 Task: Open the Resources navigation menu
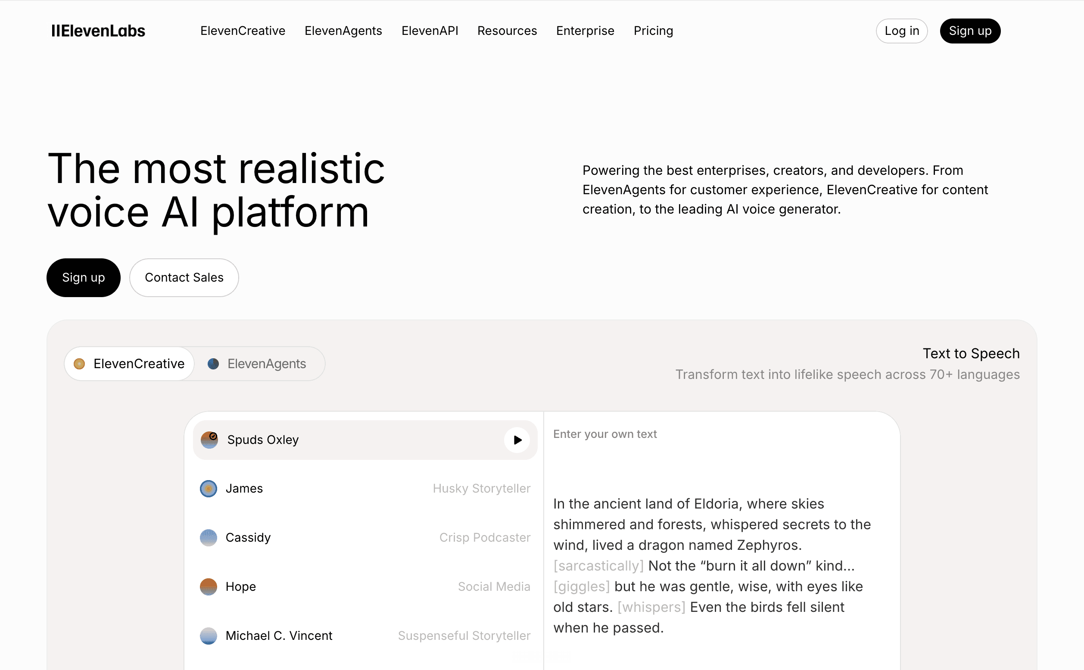pyautogui.click(x=507, y=31)
